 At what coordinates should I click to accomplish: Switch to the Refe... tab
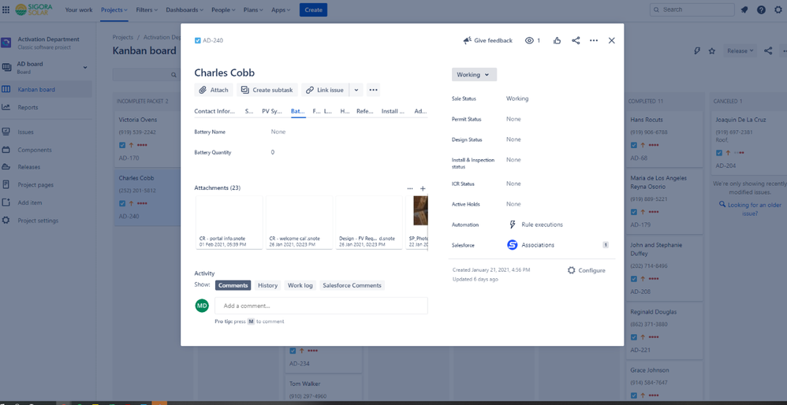pyautogui.click(x=365, y=111)
